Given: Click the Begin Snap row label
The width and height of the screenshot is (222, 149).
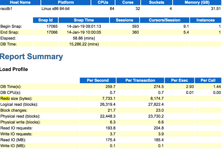Looking at the screenshot, I should (x=10, y=26).
